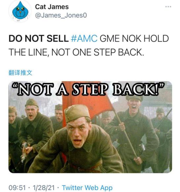Open the Twitter Web App source link
Screen dimensions: 180x192
(87, 188)
